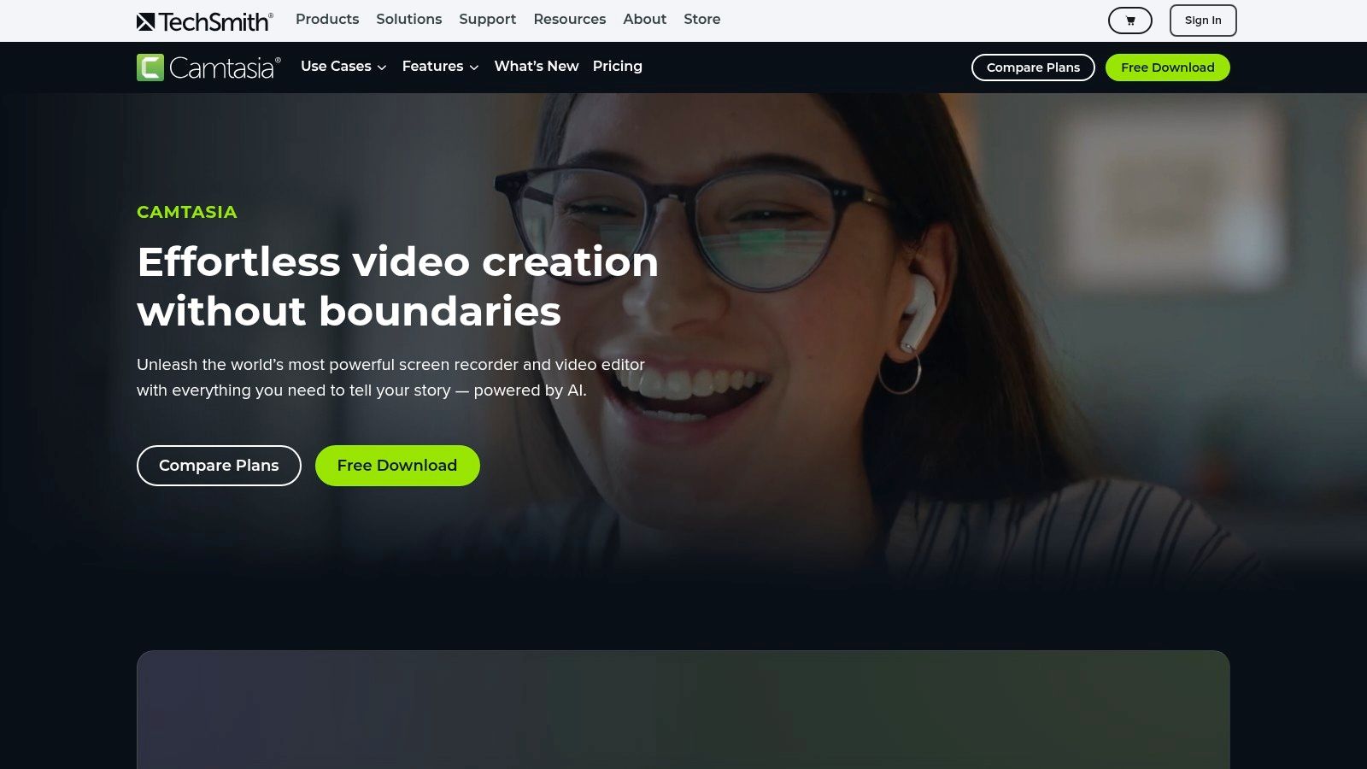Open the About menu

(x=645, y=19)
